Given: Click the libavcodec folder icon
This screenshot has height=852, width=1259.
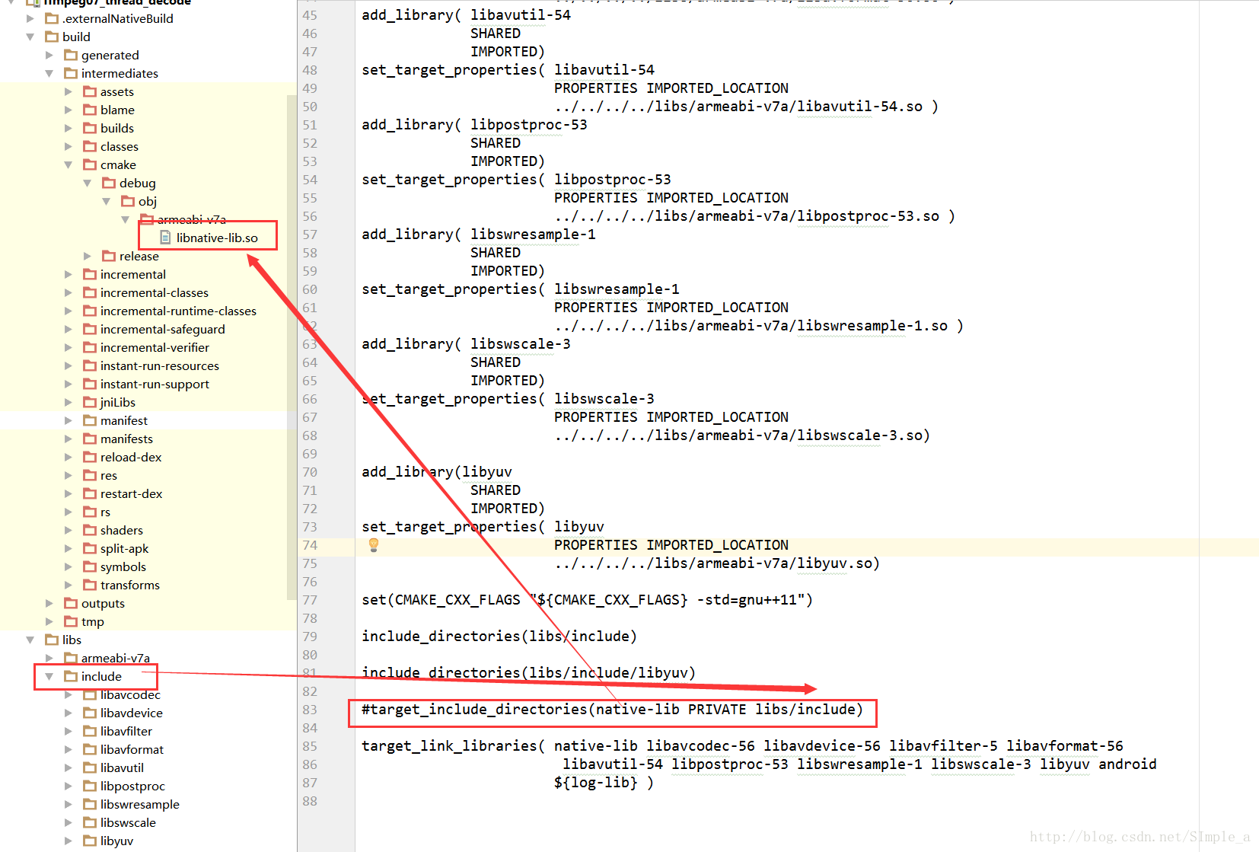Looking at the screenshot, I should (x=90, y=694).
